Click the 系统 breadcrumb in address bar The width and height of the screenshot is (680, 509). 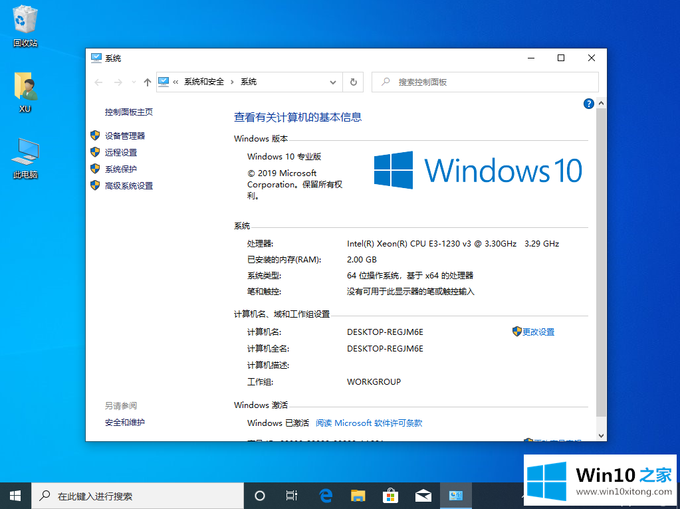click(249, 82)
